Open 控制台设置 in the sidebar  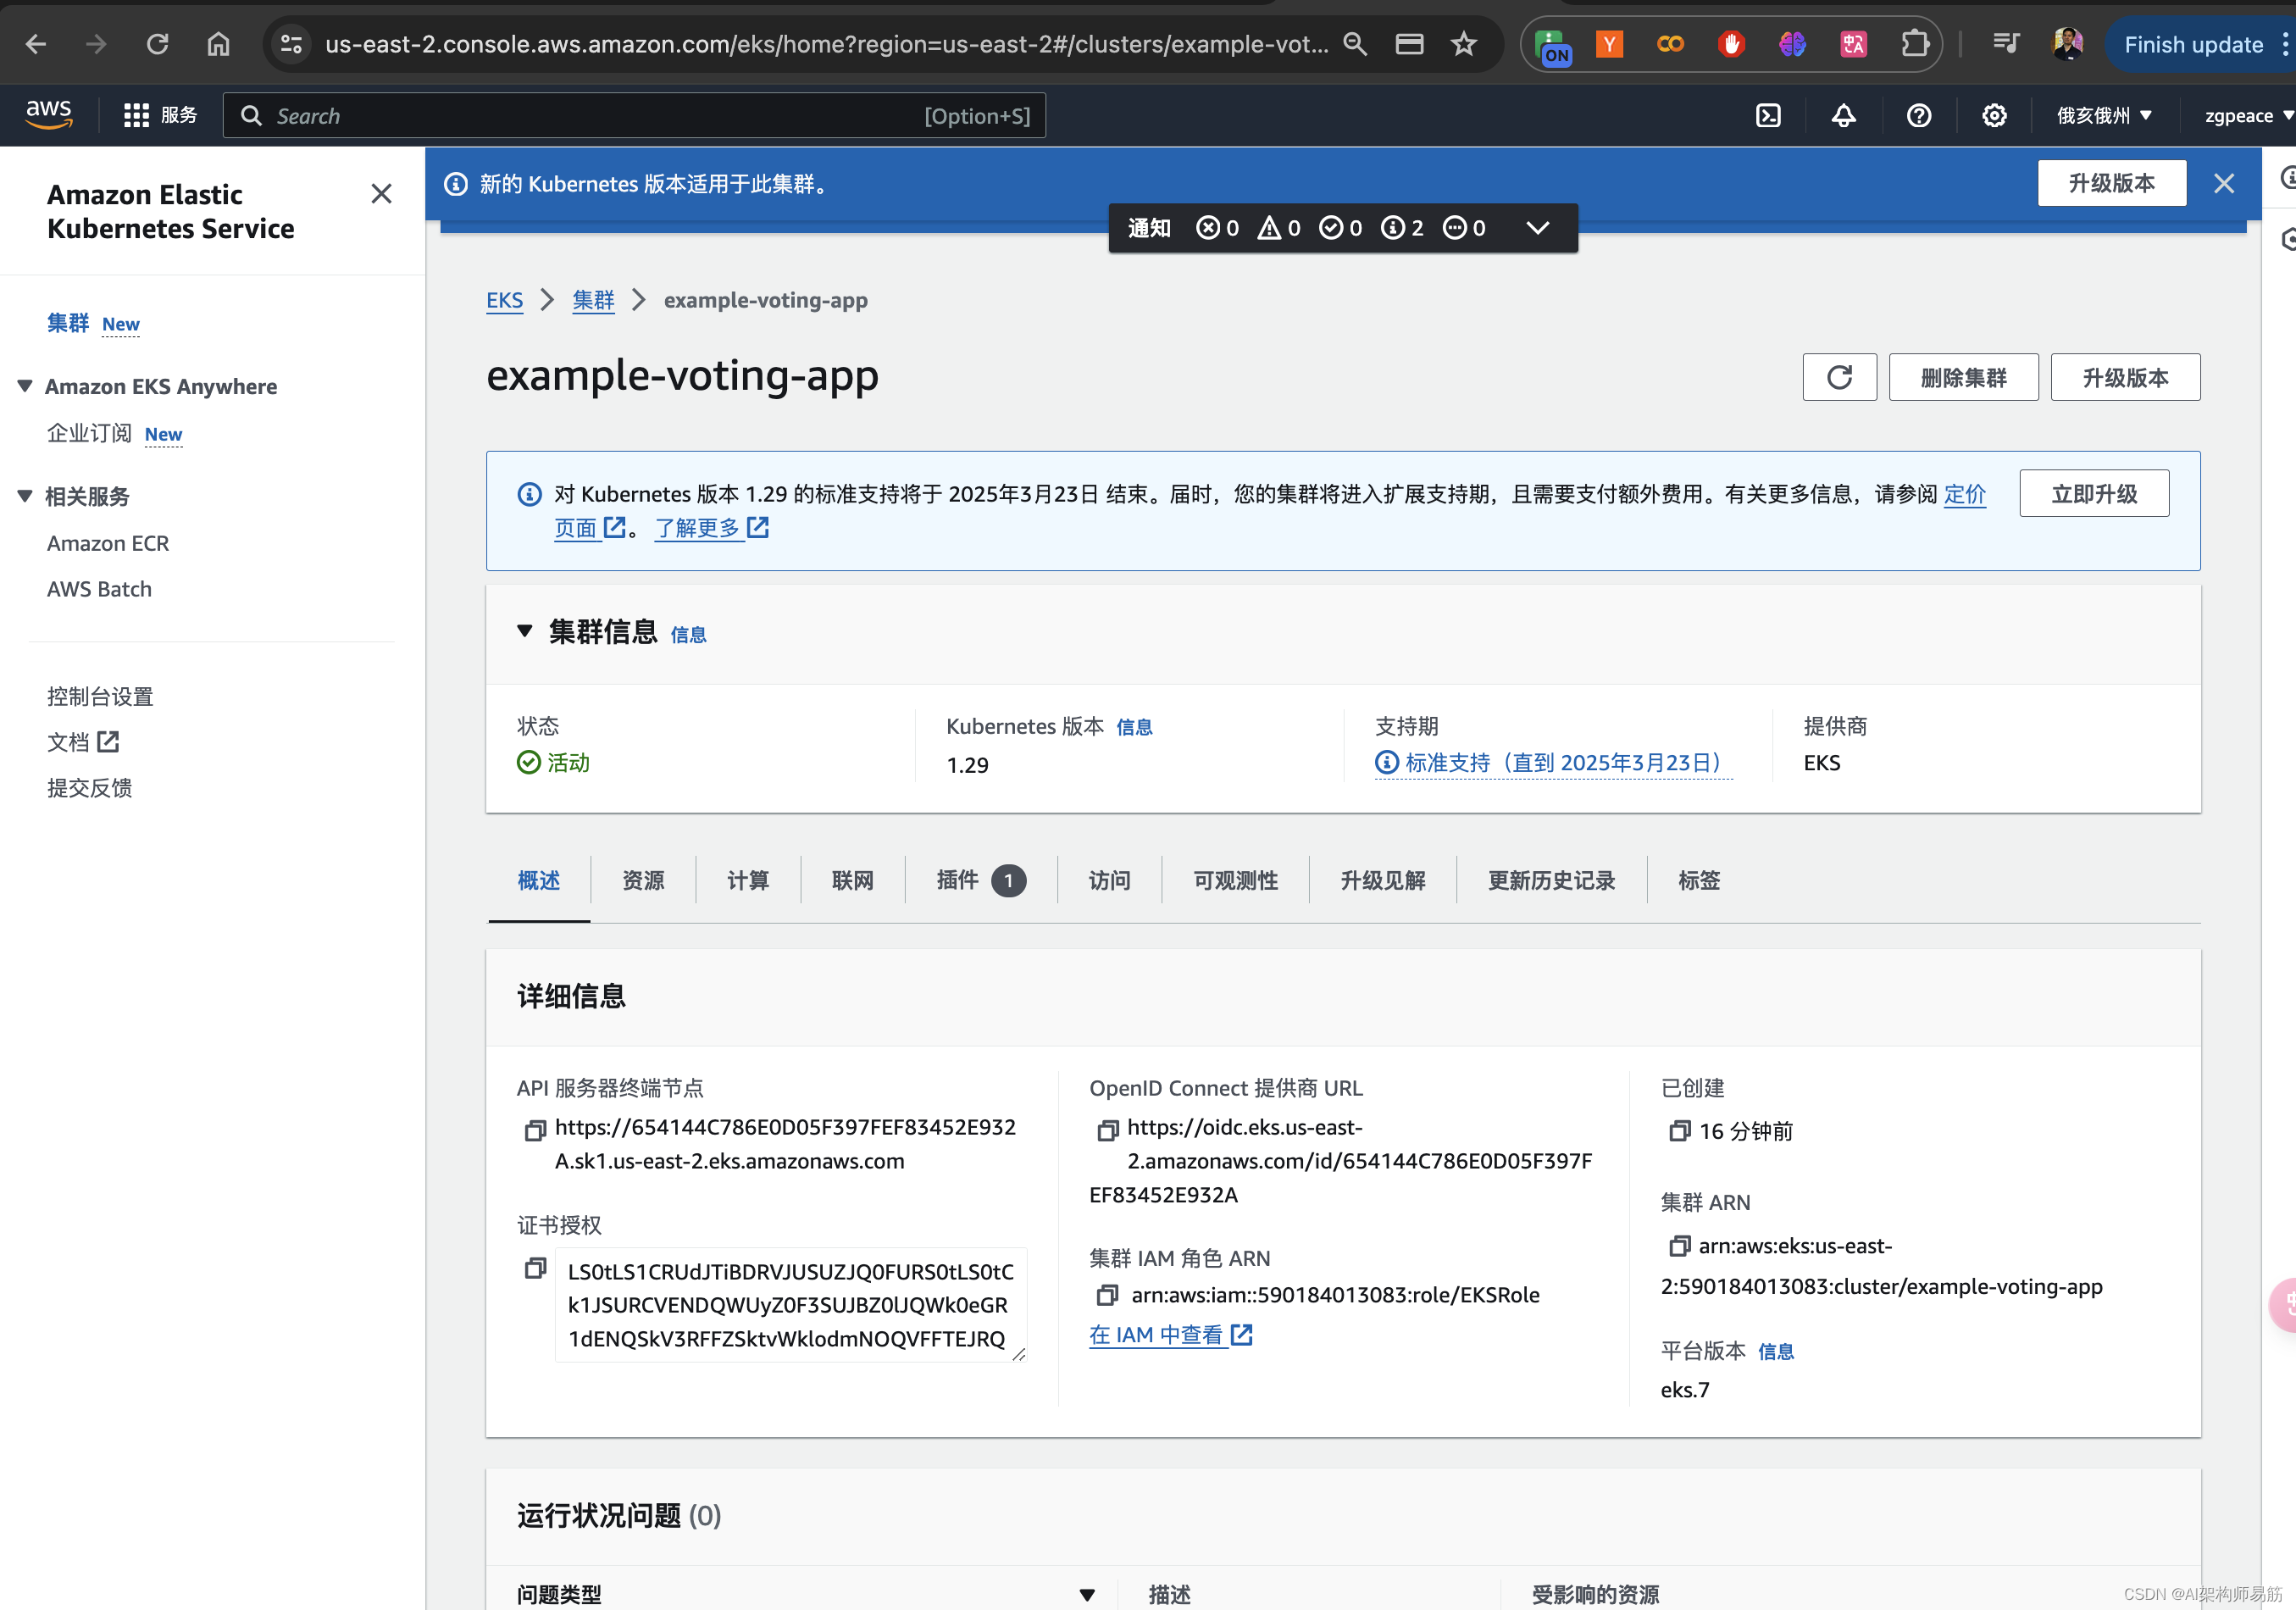(100, 696)
